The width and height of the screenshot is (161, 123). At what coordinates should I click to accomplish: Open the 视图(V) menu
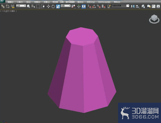click(37, 2)
